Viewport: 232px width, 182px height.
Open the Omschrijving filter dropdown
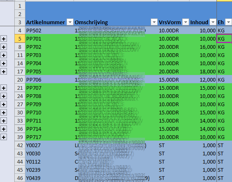(x=154, y=22)
